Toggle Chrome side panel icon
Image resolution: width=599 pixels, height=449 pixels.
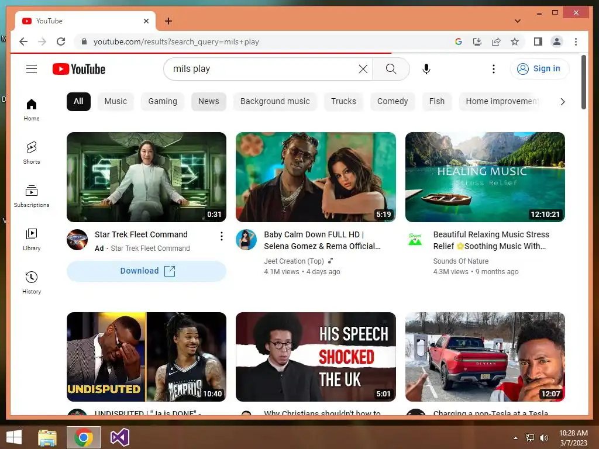(x=538, y=42)
